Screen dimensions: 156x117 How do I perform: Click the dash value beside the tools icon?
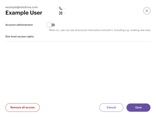(x=65, y=13)
